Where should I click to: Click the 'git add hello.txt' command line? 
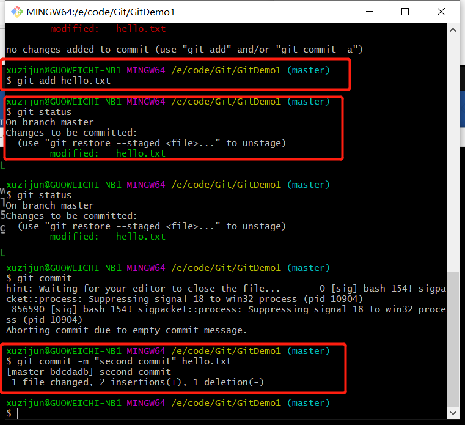[x=59, y=81]
